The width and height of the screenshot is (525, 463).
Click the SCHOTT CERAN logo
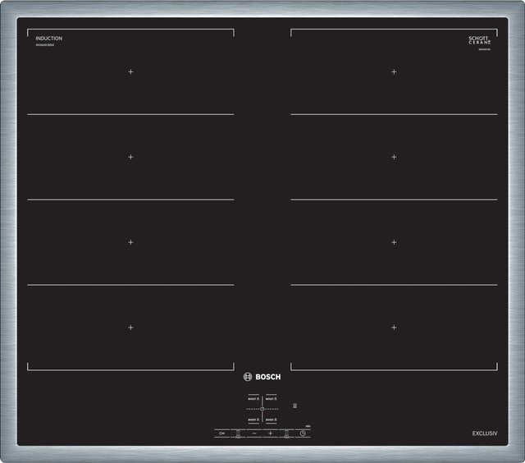pyautogui.click(x=479, y=40)
